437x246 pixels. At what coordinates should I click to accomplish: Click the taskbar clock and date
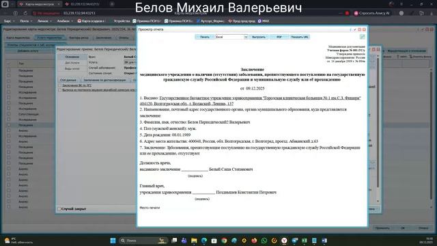click(x=426, y=241)
